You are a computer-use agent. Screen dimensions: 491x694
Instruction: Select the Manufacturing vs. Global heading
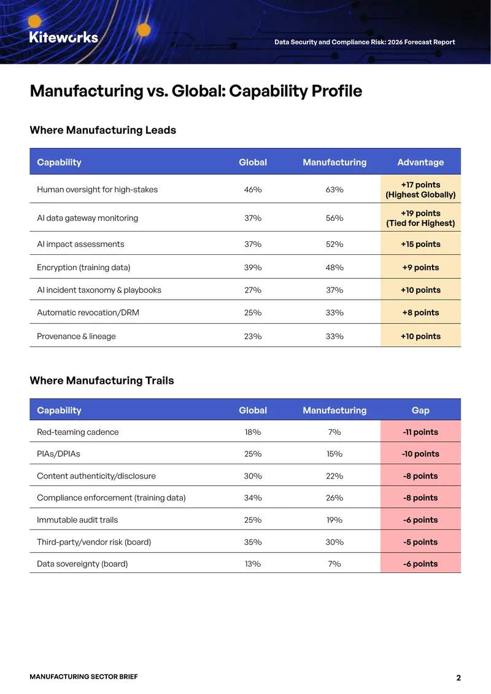[x=196, y=91]
